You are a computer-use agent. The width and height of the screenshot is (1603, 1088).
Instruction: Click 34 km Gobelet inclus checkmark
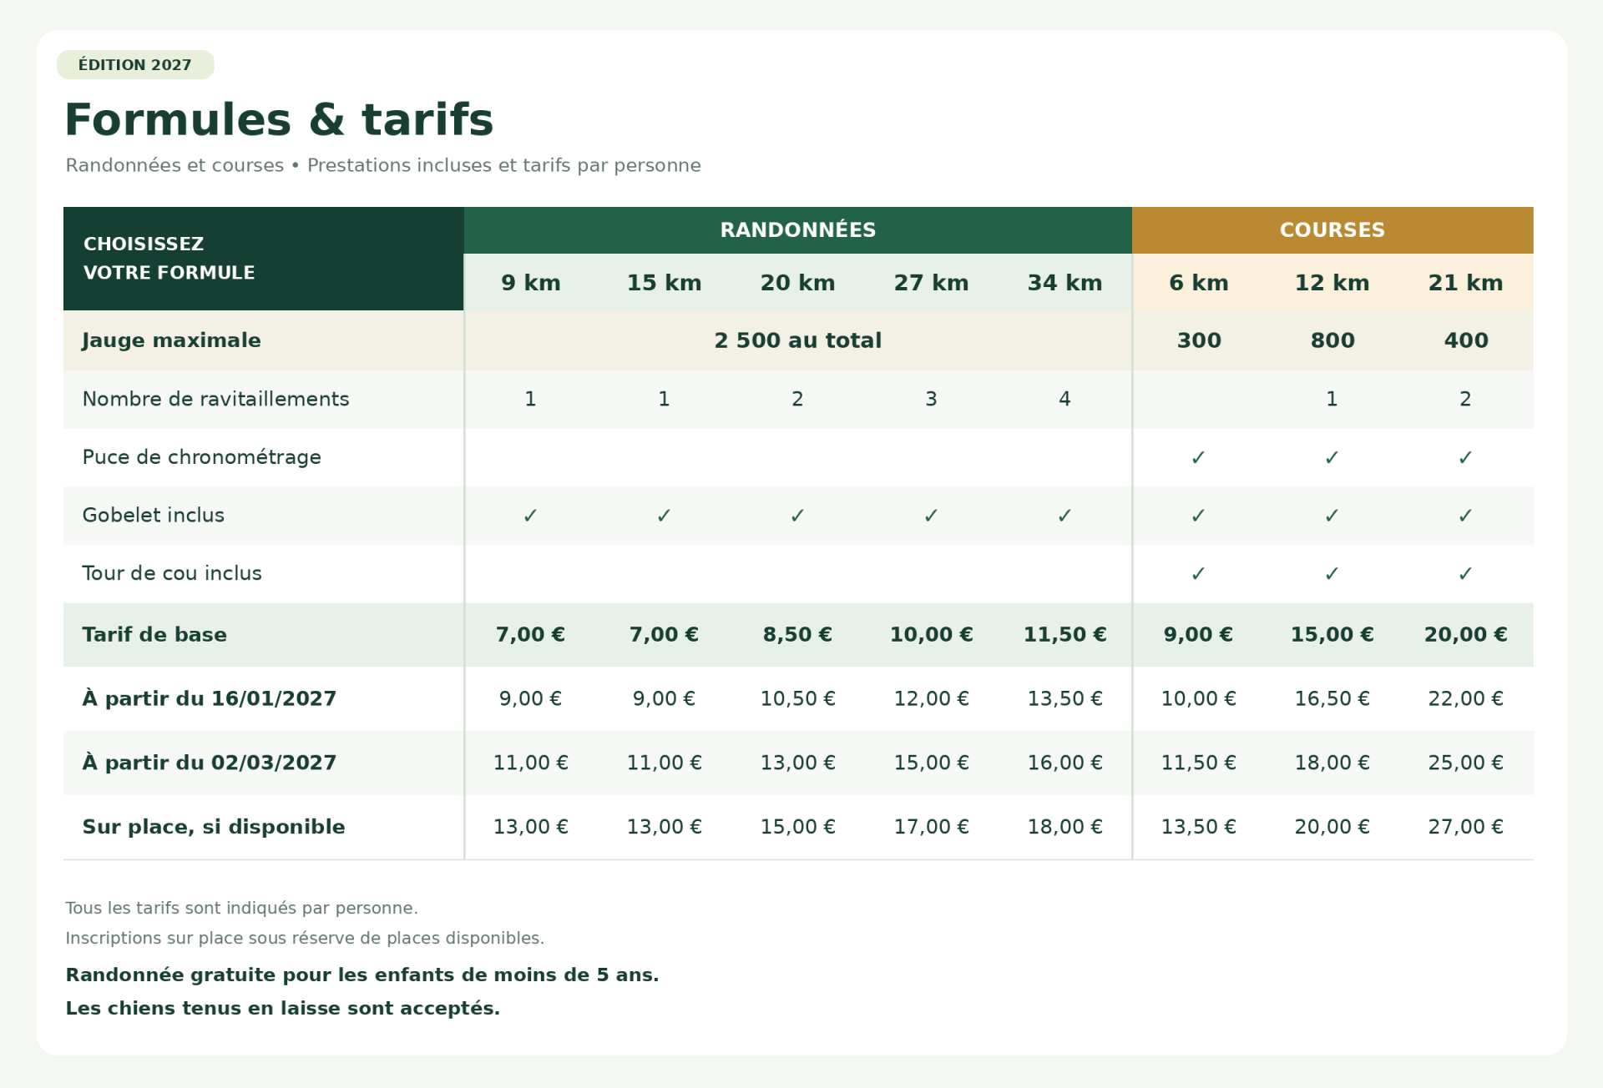tap(1064, 516)
